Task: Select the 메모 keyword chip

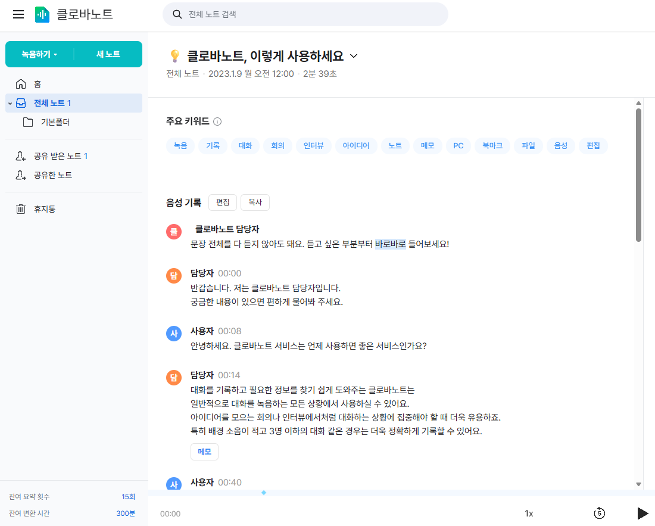Action: tap(428, 146)
